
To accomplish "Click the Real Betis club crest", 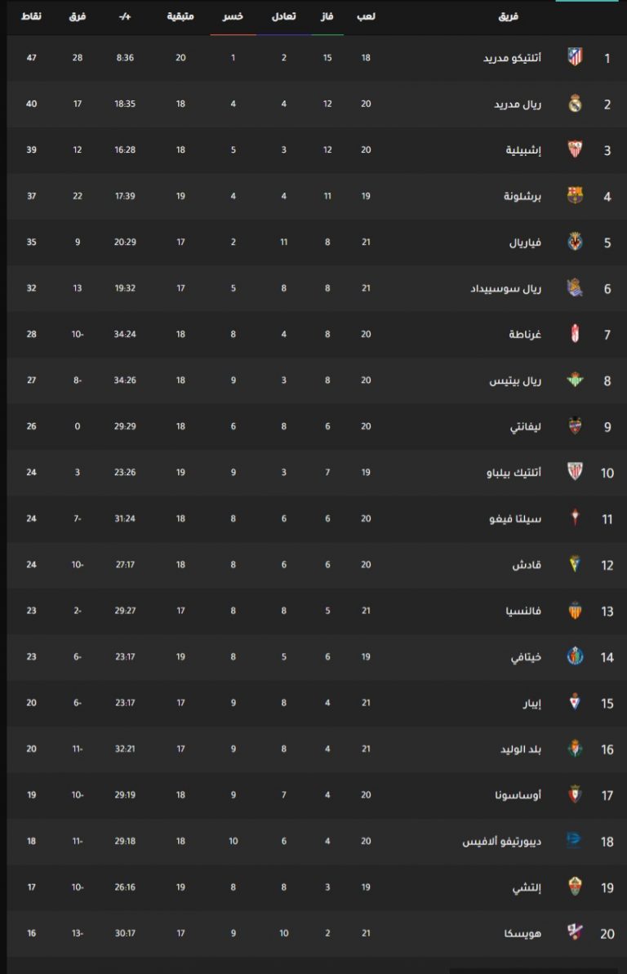I will [x=575, y=380].
